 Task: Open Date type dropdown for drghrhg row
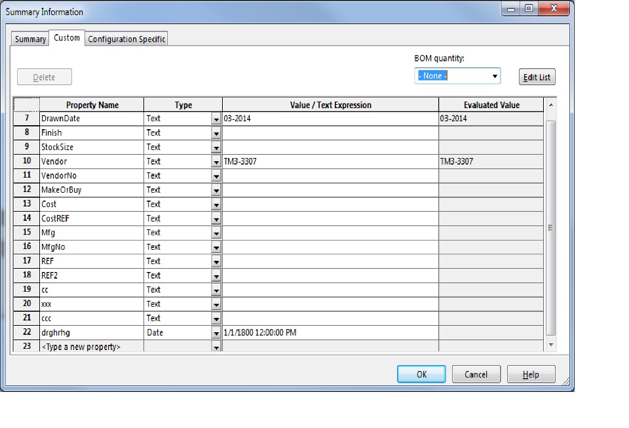point(216,334)
